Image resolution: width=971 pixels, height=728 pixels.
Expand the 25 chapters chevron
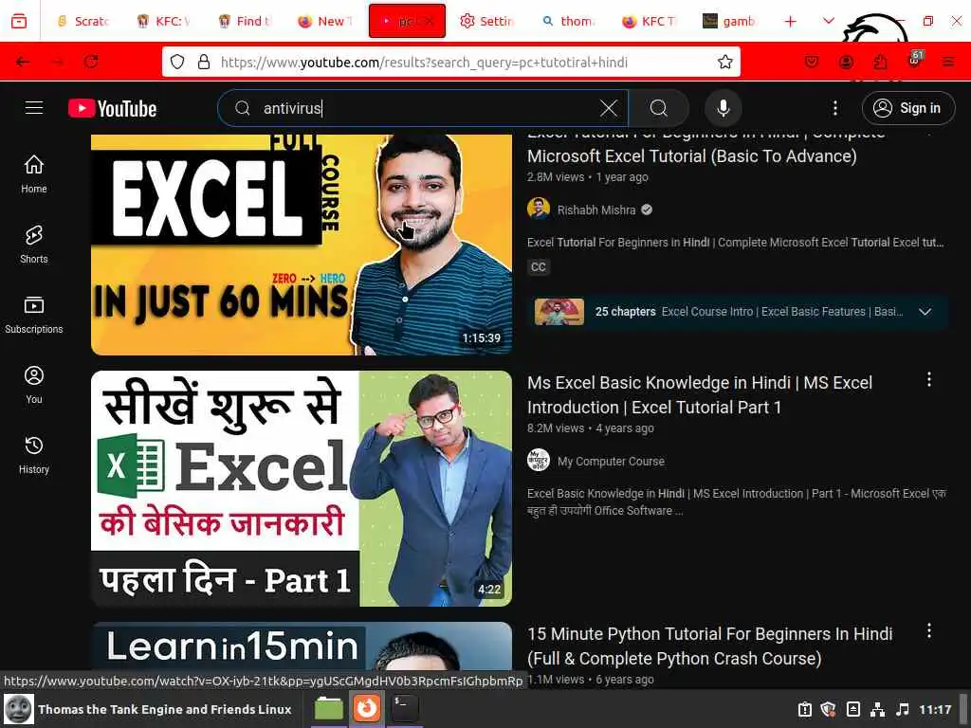[x=925, y=311]
